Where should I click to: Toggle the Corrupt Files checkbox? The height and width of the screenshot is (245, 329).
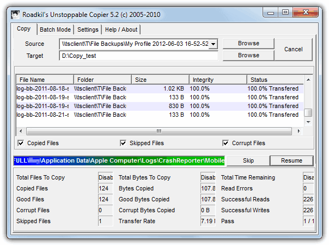(x=226, y=144)
